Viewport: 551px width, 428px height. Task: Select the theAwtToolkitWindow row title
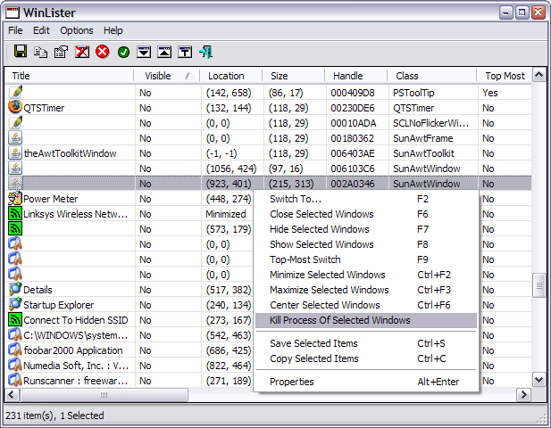[x=70, y=153]
